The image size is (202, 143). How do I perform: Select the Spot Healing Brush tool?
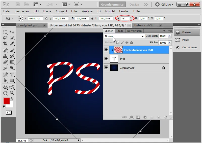point(5,50)
